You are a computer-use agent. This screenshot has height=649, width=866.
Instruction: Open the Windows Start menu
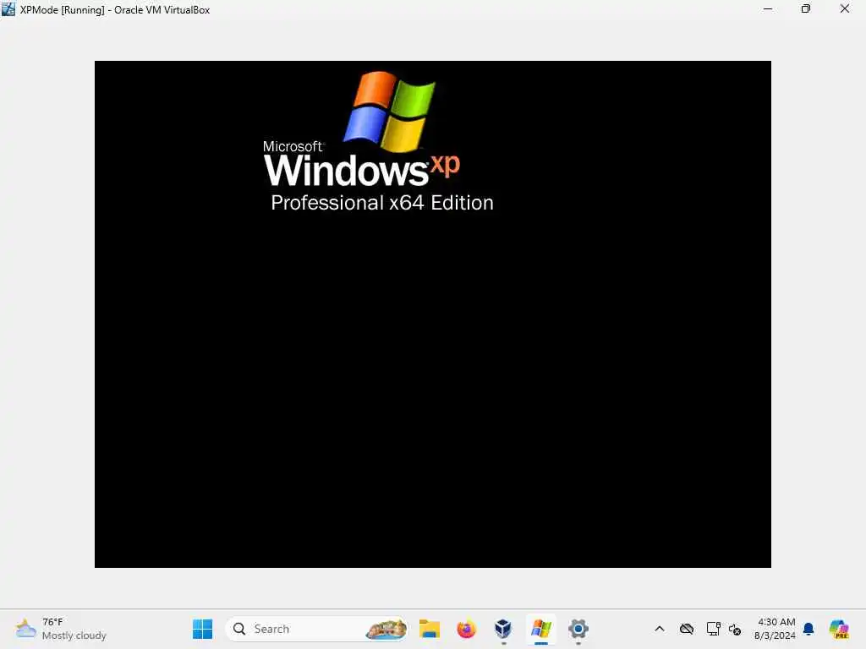pos(203,629)
